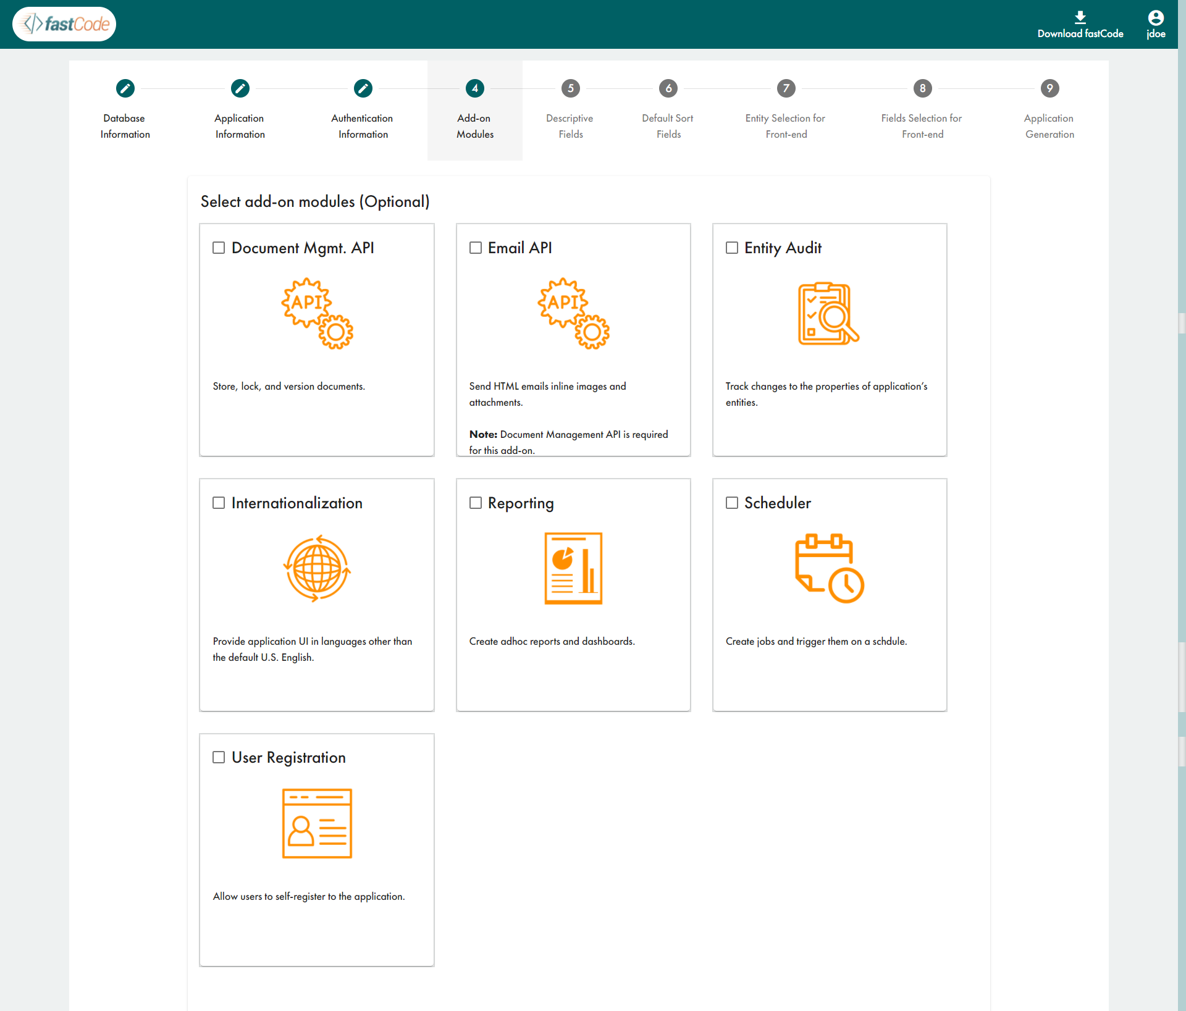Click the Document Mgmt. API title

pyautogui.click(x=303, y=248)
